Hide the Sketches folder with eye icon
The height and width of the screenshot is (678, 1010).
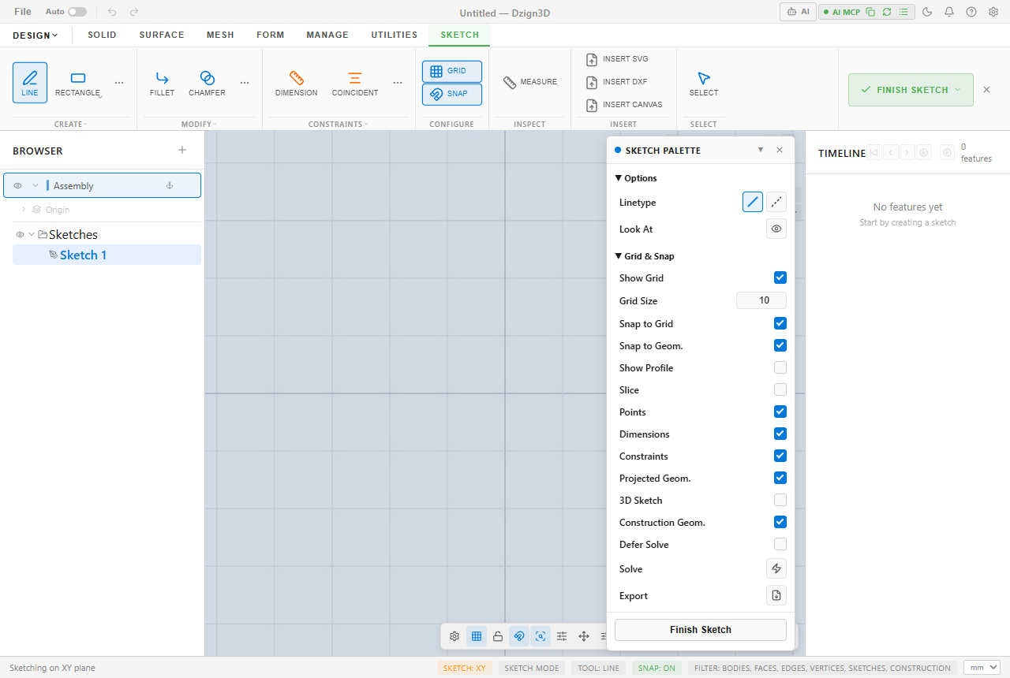click(x=20, y=235)
